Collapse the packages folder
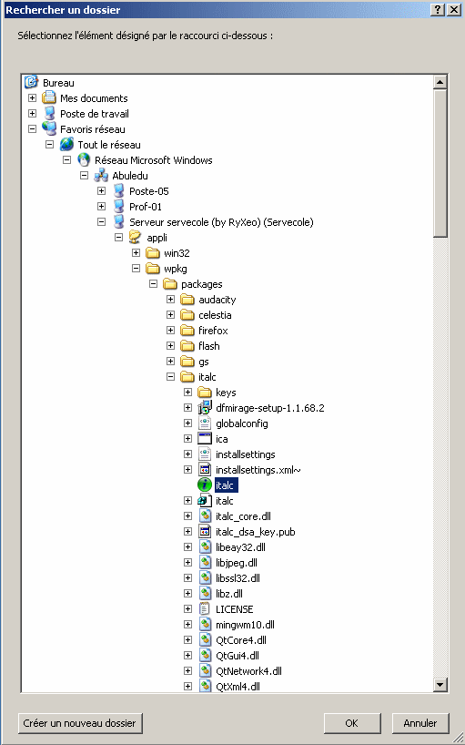Viewport: 465px width, 745px height. pyautogui.click(x=153, y=284)
